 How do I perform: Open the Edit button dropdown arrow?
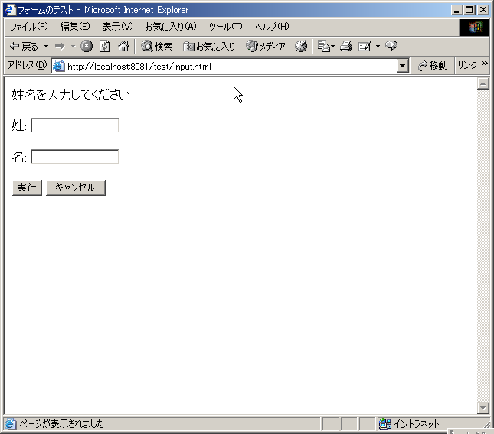coord(378,47)
